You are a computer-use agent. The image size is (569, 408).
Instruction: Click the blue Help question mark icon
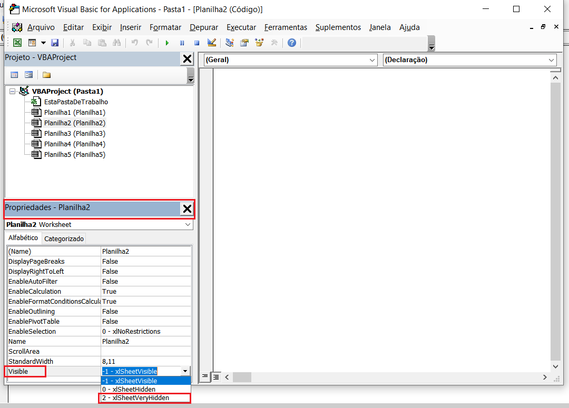point(291,43)
